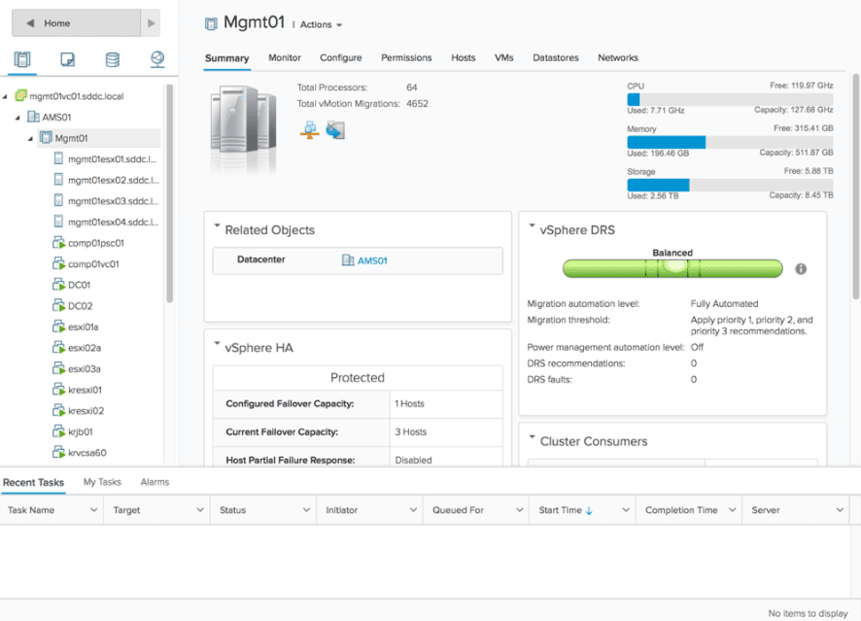
Task: Click the move hosts into cluster icon
Action: click(x=335, y=130)
